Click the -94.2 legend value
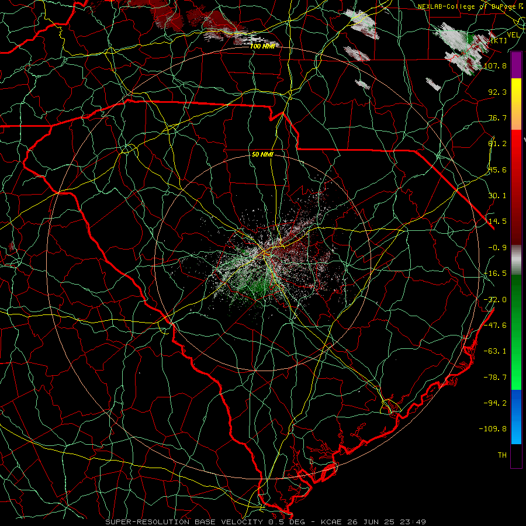526x526 pixels. (x=495, y=403)
